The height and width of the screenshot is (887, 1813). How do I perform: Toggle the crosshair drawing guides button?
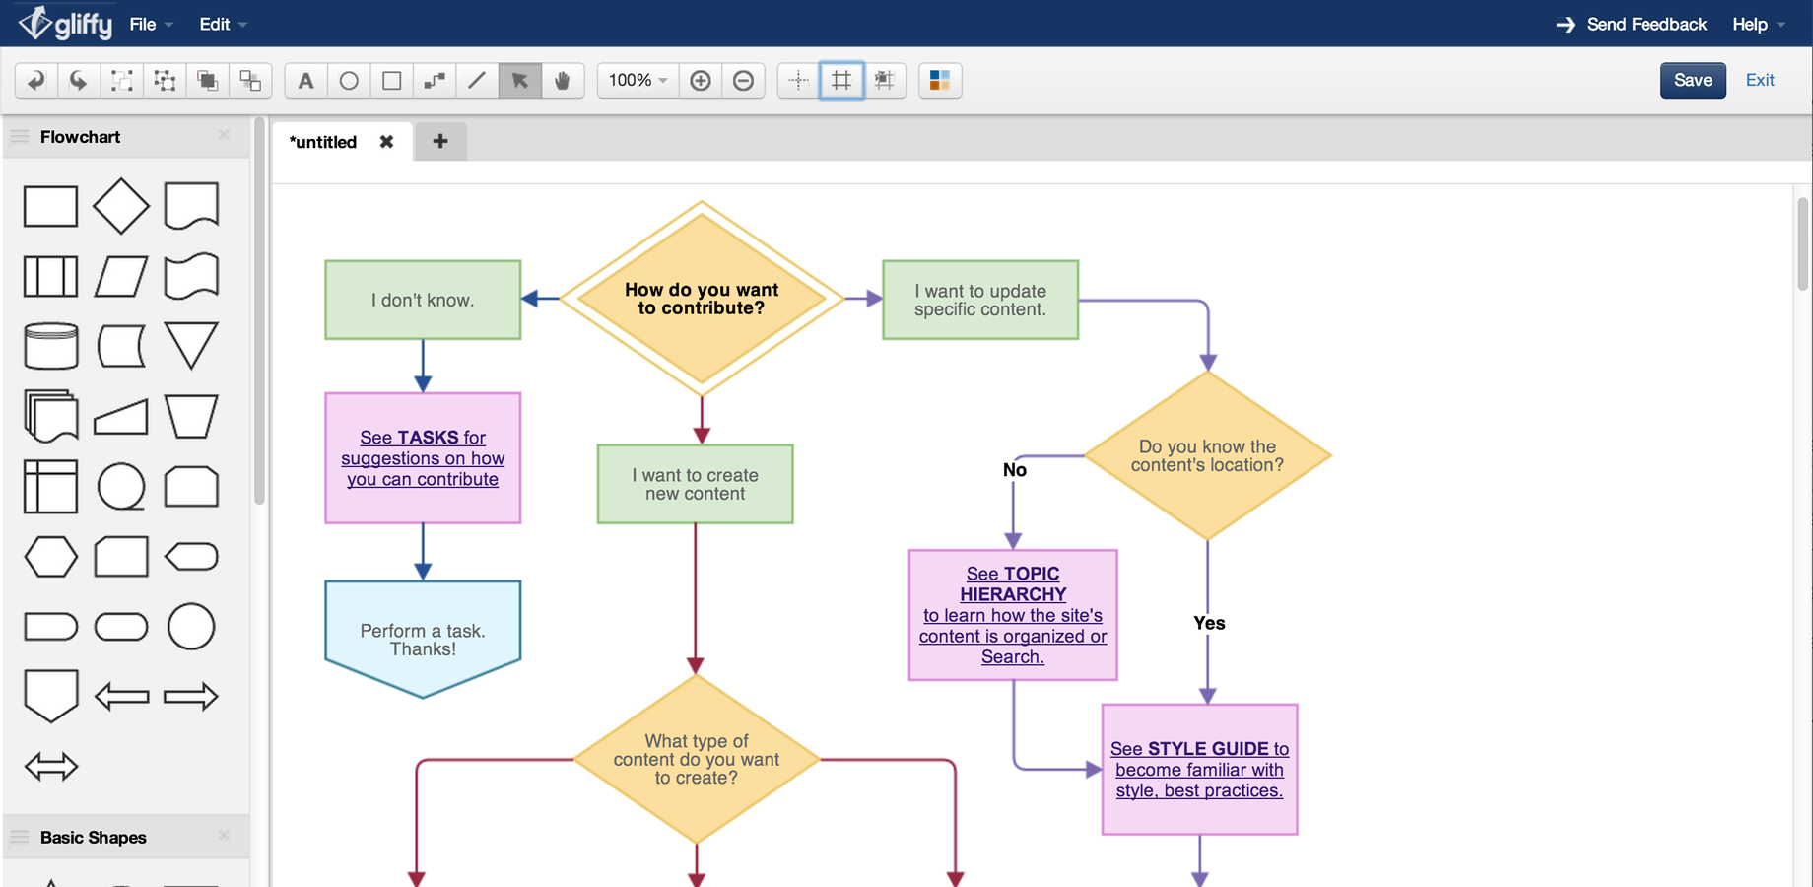799,81
